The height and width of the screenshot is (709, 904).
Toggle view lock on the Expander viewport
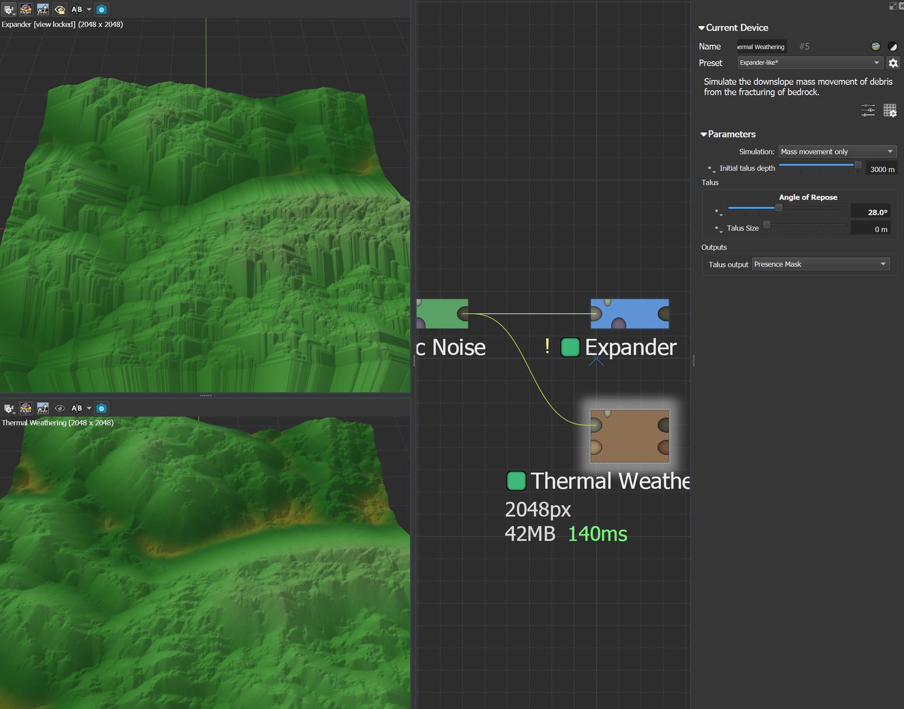pyautogui.click(x=60, y=9)
